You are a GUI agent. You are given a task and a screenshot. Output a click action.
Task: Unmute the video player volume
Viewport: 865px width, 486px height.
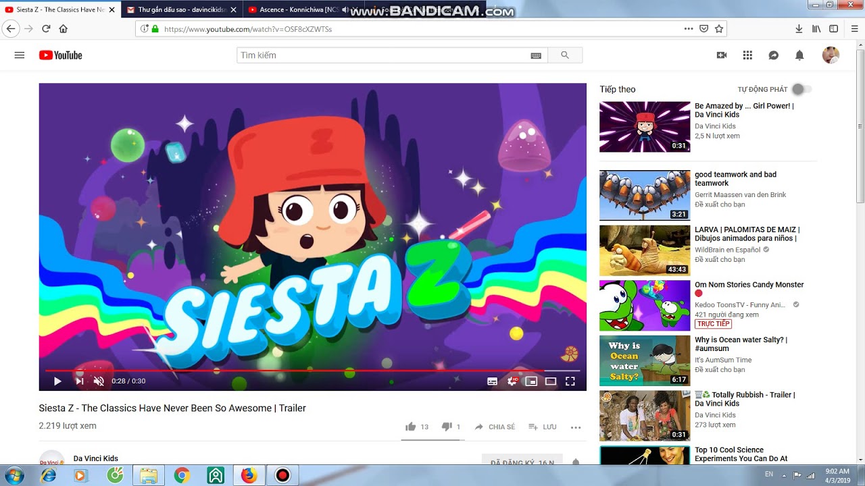99,381
